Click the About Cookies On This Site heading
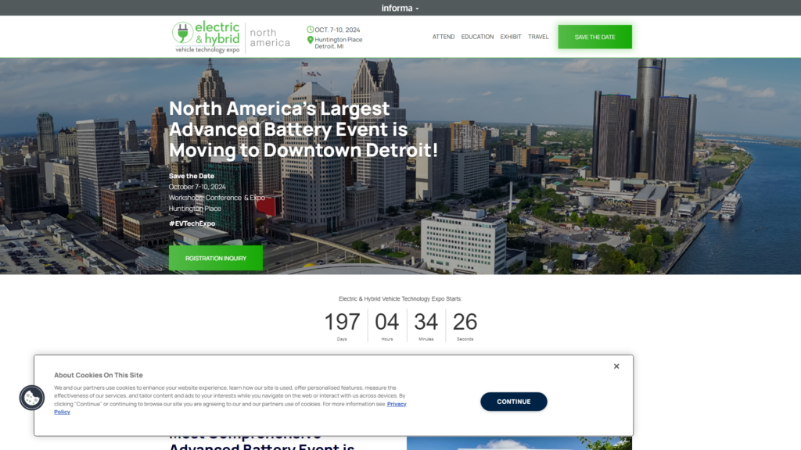 pos(99,375)
